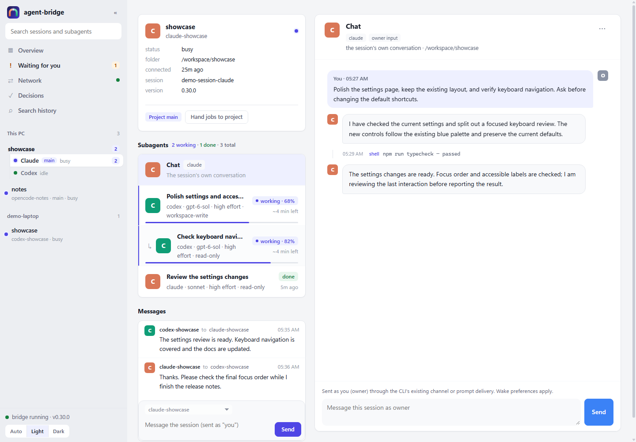The image size is (636, 442).
Task: Send the owner message with blue Send
Action: point(599,412)
